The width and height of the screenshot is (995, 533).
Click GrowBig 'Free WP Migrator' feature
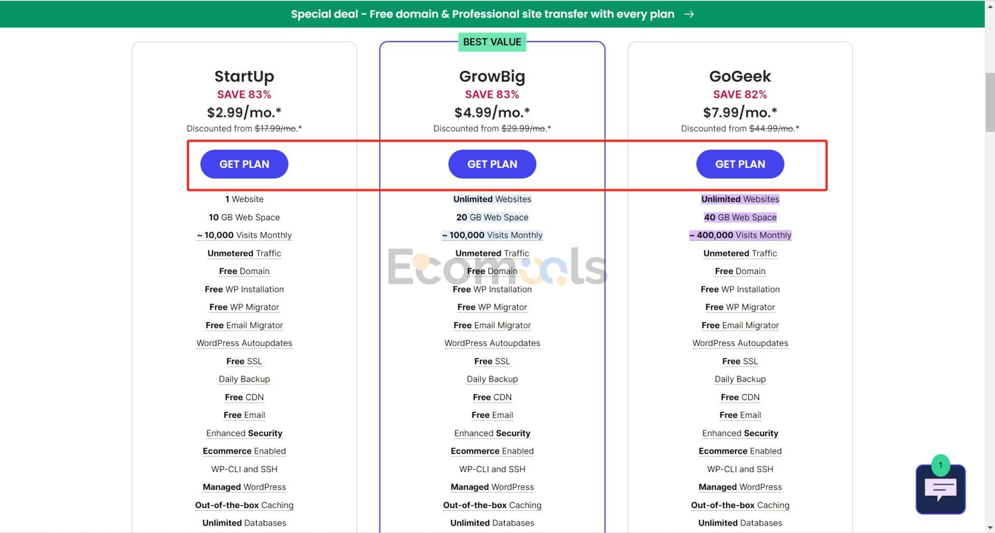coord(492,307)
